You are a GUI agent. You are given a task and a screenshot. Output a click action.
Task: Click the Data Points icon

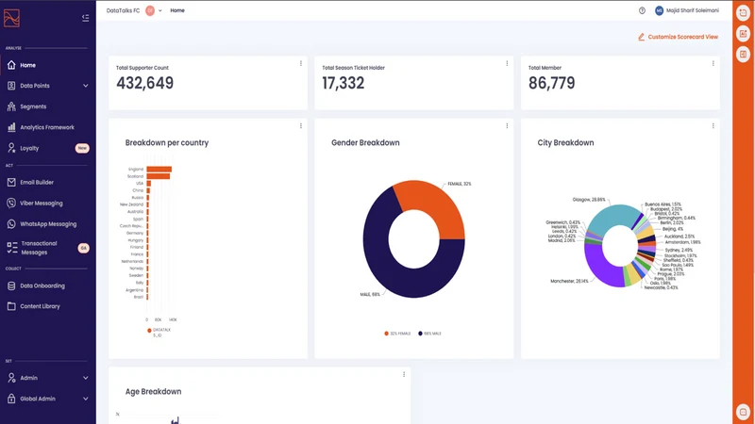11,86
